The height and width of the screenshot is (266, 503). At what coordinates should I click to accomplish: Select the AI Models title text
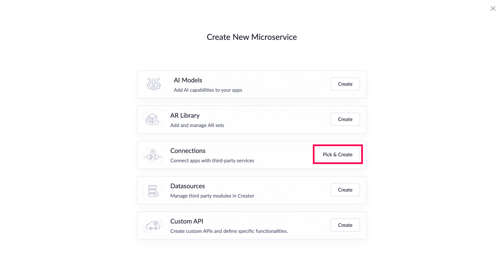pos(188,80)
